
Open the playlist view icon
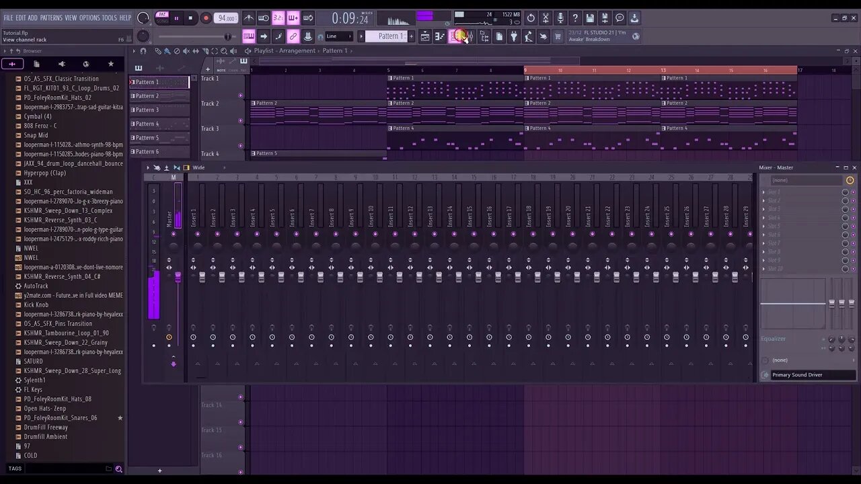[x=425, y=36]
